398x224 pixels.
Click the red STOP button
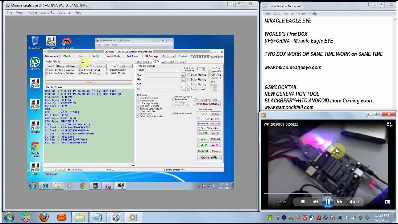coord(89,82)
